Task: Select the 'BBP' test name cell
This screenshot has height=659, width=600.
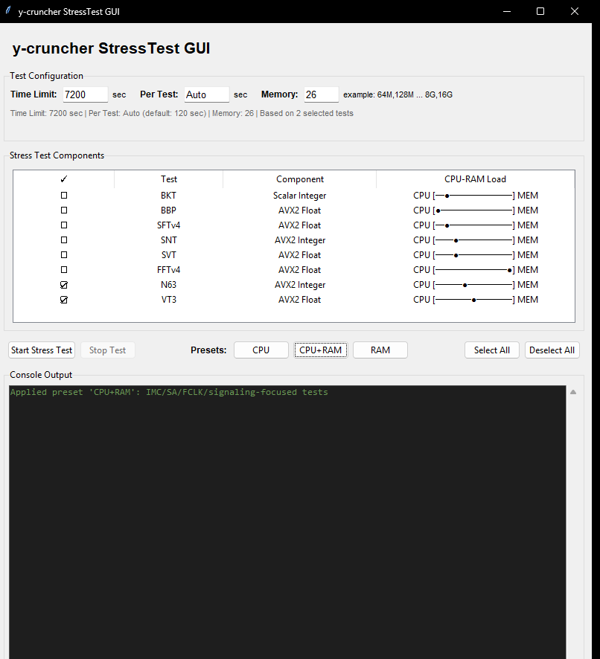Action: coord(168,210)
